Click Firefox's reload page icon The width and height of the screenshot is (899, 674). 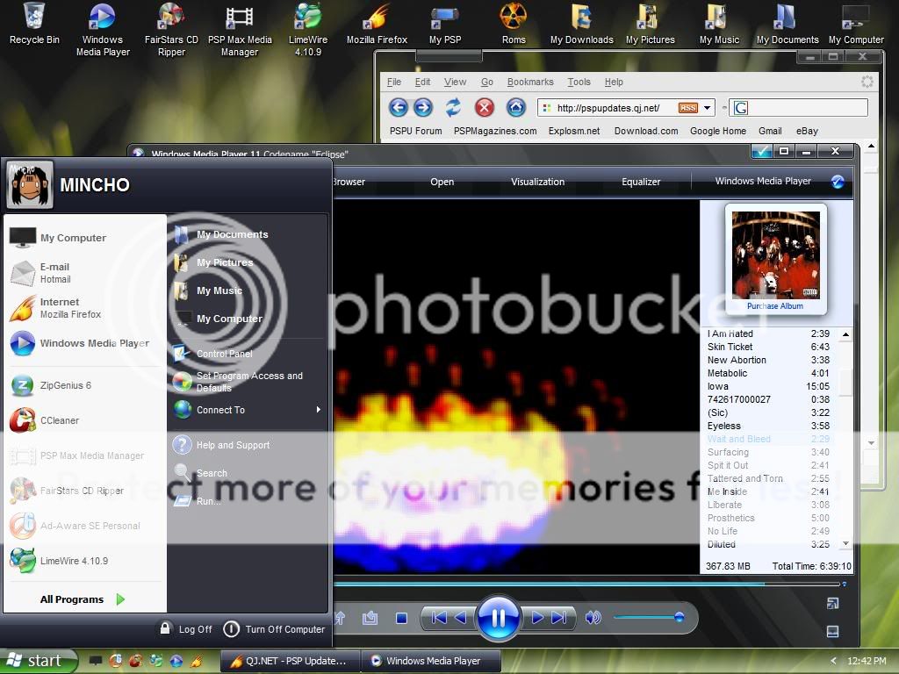tap(453, 108)
